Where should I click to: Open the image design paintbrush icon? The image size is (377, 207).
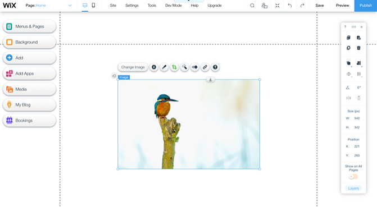click(x=164, y=67)
